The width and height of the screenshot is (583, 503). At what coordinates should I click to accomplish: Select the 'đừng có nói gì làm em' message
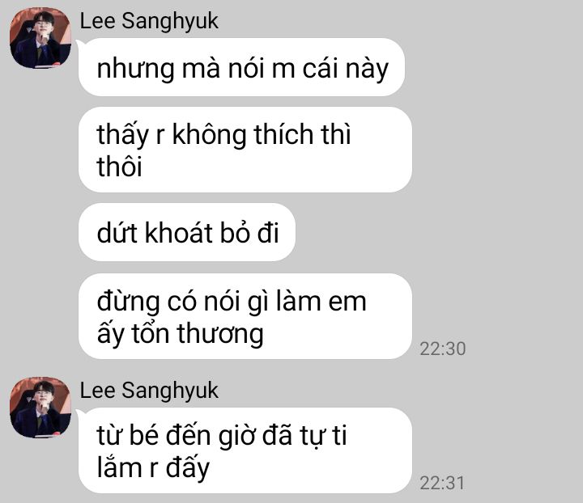(x=245, y=316)
